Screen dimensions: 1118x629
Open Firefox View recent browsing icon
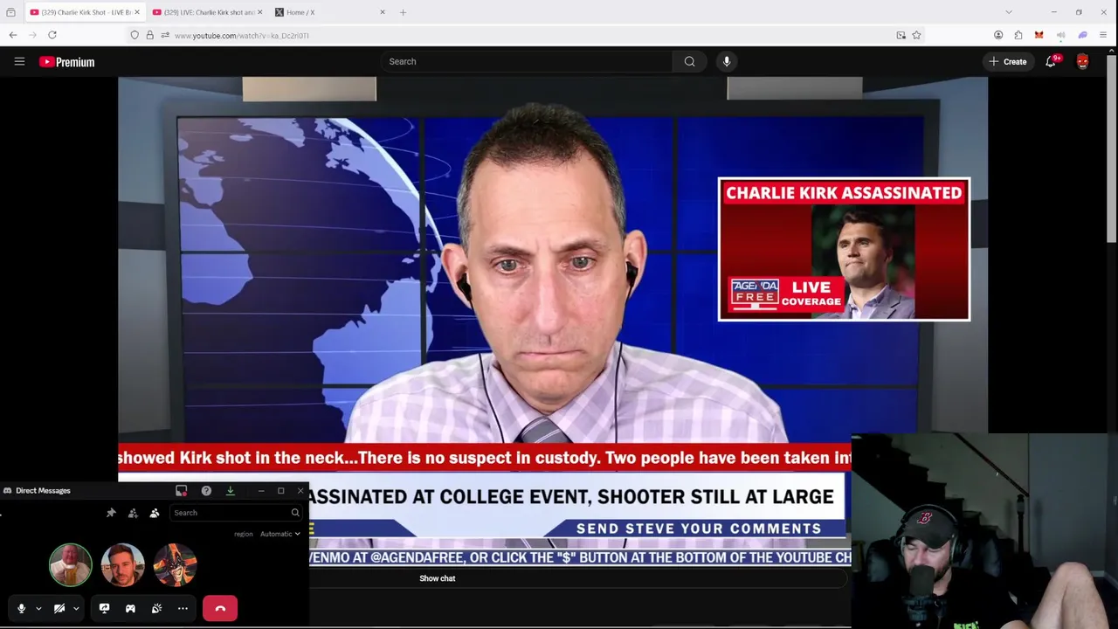click(10, 12)
